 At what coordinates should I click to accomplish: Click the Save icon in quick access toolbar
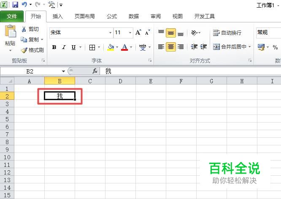coord(15,5)
